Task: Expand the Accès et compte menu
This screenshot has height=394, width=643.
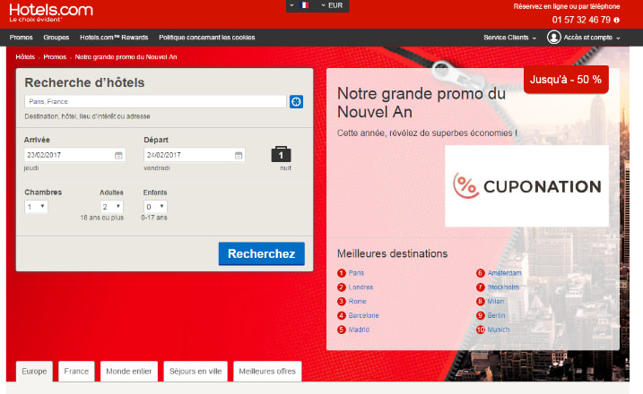Action: (592, 38)
